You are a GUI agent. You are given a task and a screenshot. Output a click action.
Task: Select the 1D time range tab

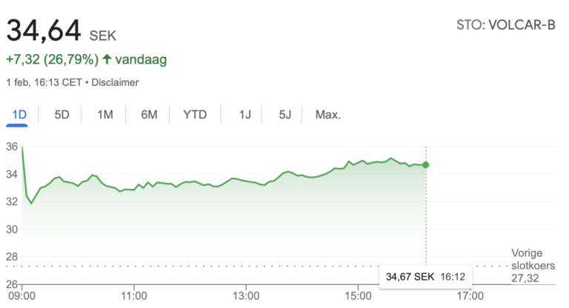pyautogui.click(x=20, y=115)
